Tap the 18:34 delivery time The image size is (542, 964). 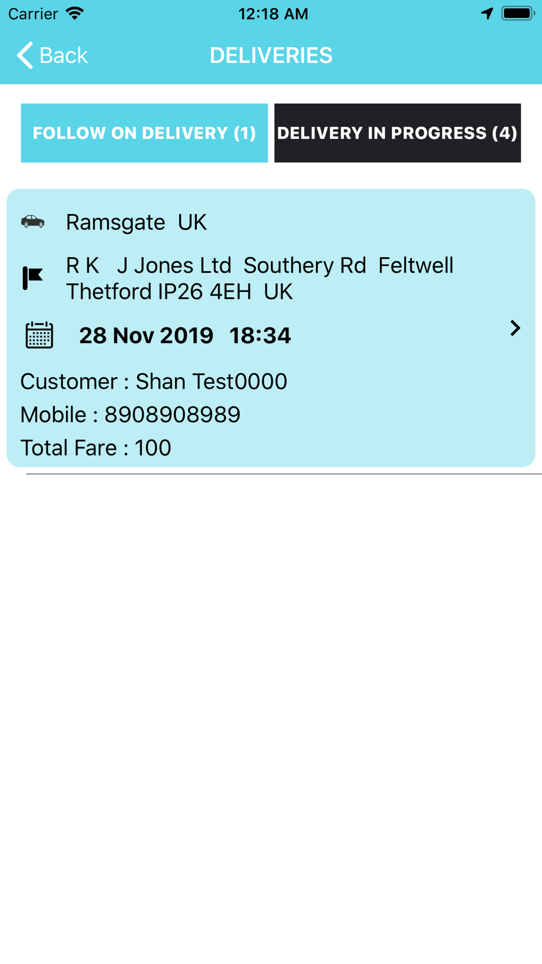(260, 336)
